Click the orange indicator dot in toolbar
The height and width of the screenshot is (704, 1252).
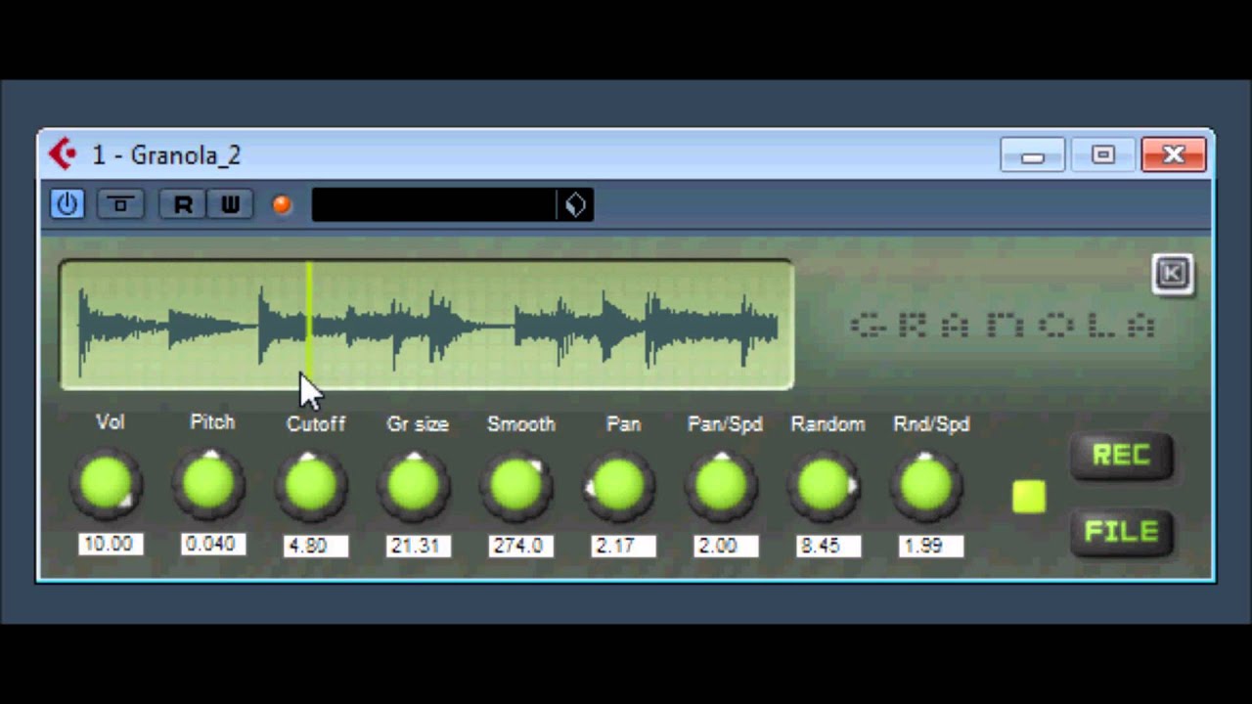click(282, 204)
